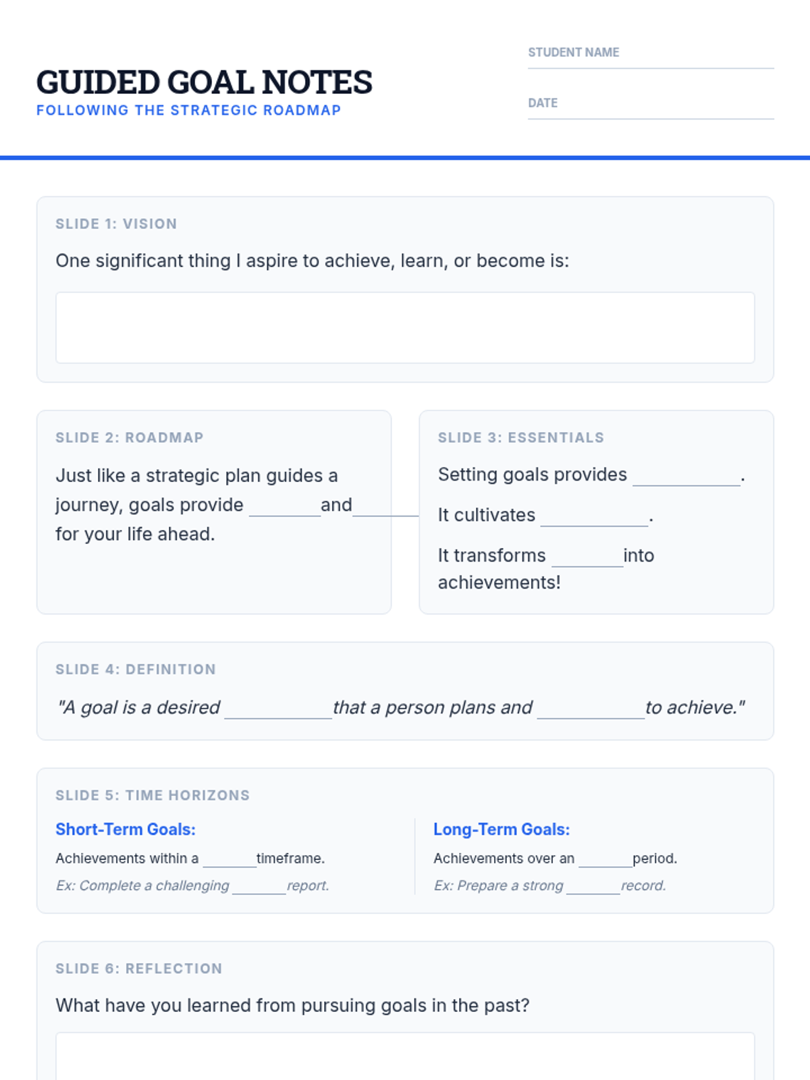Click the "Guided Goal Notes" title

point(204,82)
